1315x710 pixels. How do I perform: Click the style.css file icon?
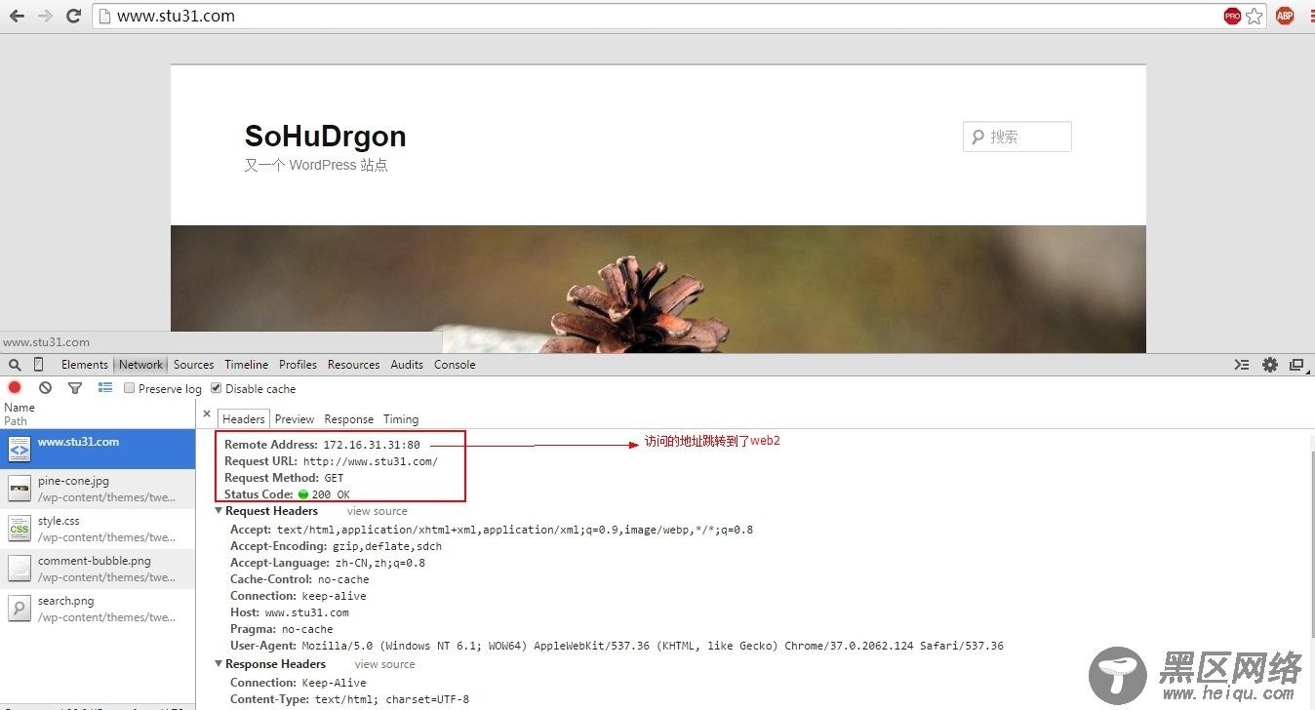(20, 529)
